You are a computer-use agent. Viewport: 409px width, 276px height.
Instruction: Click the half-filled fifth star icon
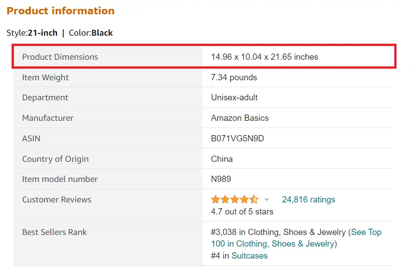coord(253,199)
